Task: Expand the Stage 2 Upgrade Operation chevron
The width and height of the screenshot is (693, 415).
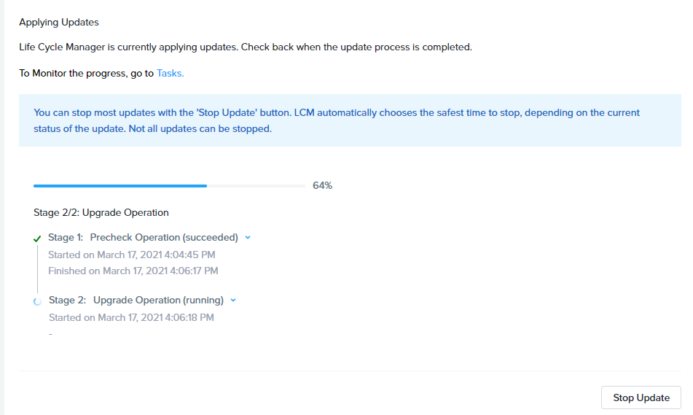Action: tap(233, 300)
